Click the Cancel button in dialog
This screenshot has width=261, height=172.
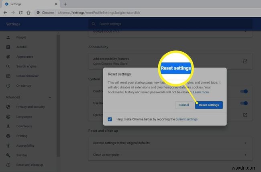(x=184, y=105)
